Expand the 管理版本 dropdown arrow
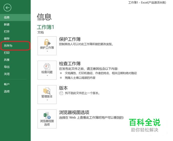This screenshot has height=141, width=173. tap(47, 100)
